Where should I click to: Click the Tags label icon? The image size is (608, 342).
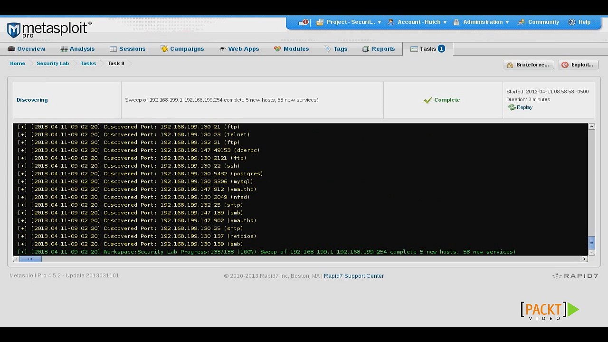point(327,49)
